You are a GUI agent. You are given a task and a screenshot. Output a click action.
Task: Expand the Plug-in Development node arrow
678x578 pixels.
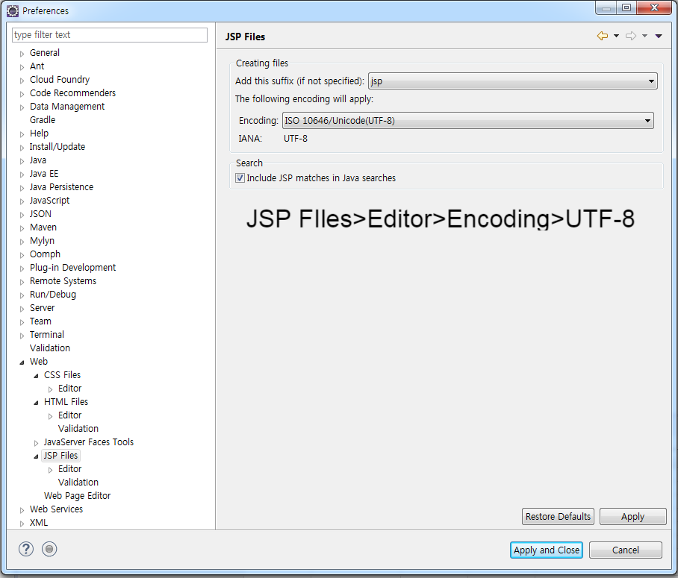(22, 268)
